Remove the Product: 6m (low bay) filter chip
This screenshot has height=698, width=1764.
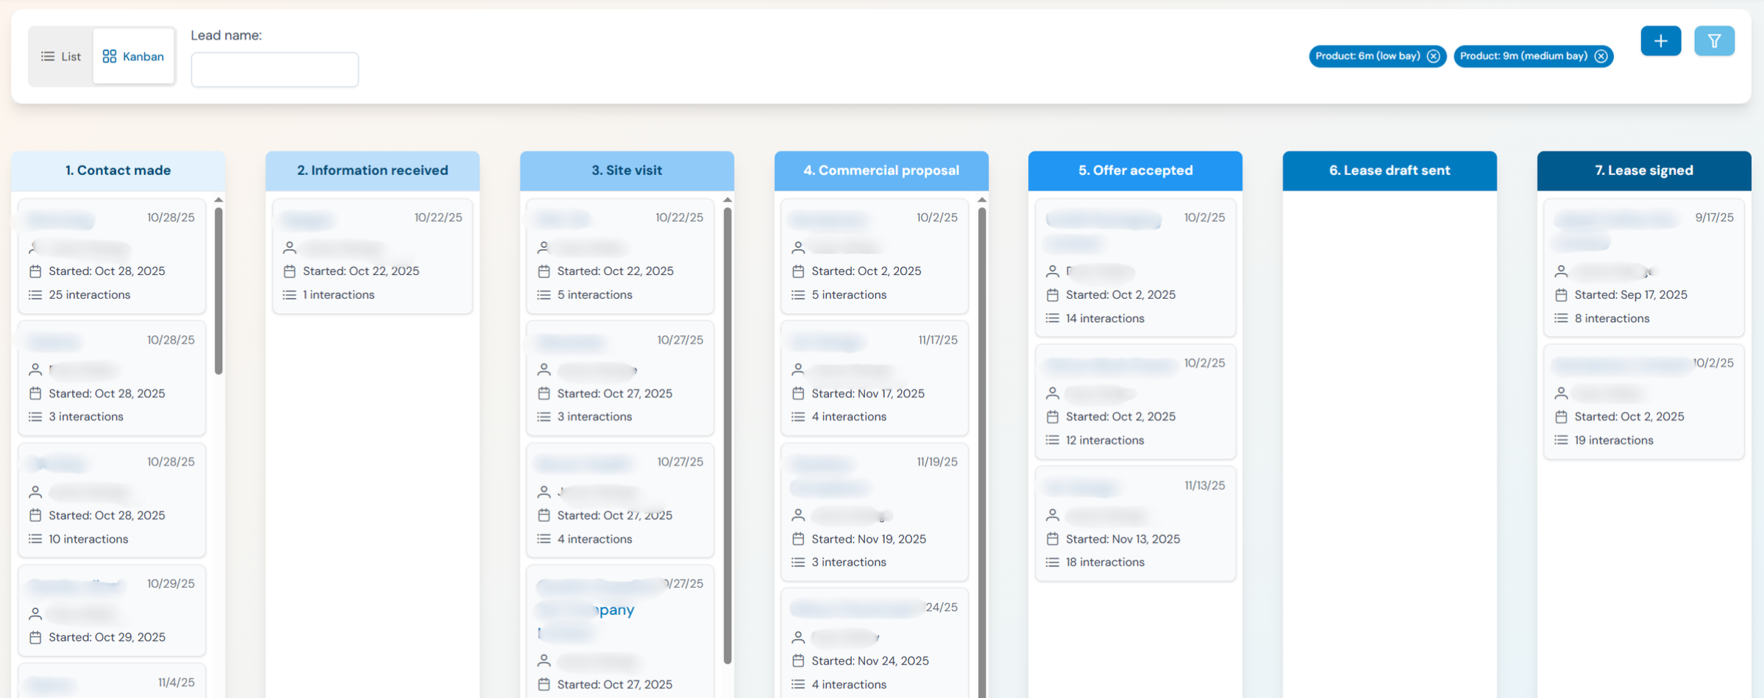pos(1433,56)
